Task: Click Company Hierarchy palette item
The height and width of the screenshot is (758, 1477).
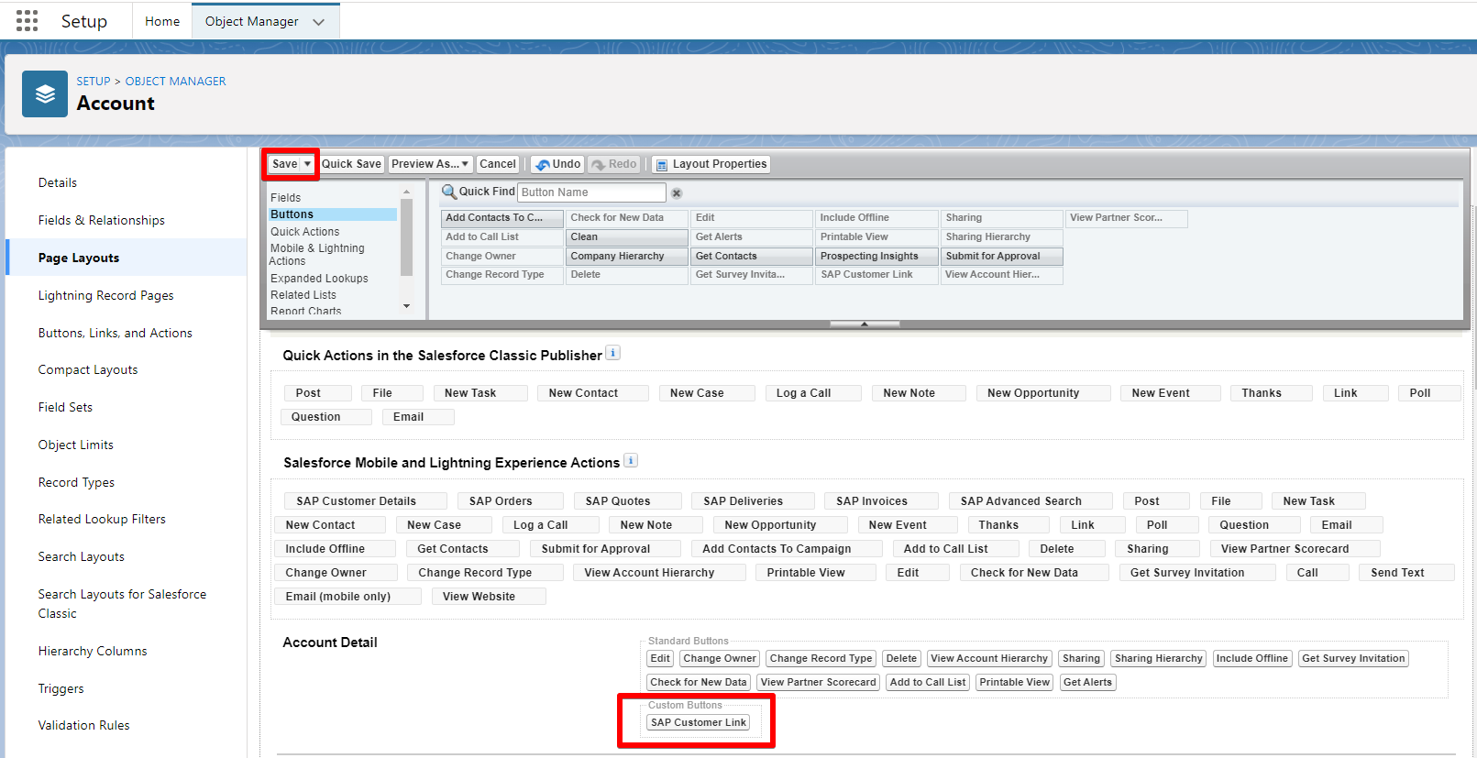Action: click(627, 257)
